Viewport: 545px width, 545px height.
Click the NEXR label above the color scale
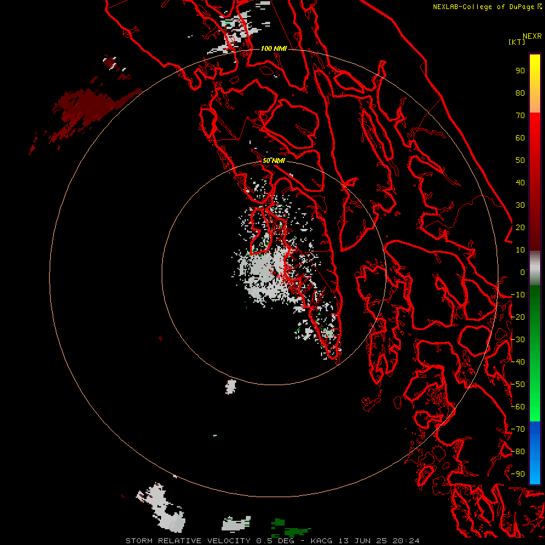(532, 36)
